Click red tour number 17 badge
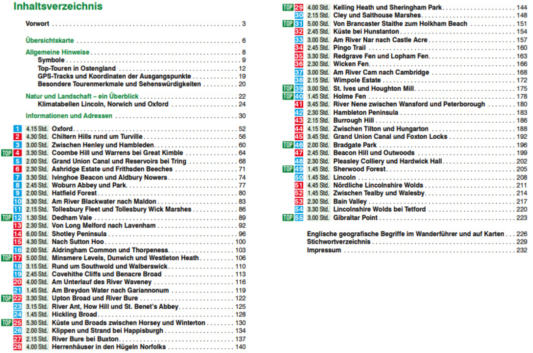Screen dimensions: 533x353 pyautogui.click(x=17, y=258)
